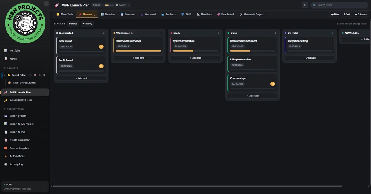Click the 23/10/2026 date on Beta release
This screenshot has height=194, width=371.
coord(66,47)
